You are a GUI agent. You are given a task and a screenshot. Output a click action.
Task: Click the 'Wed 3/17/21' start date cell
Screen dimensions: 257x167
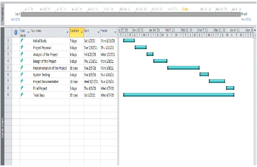pos(92,81)
